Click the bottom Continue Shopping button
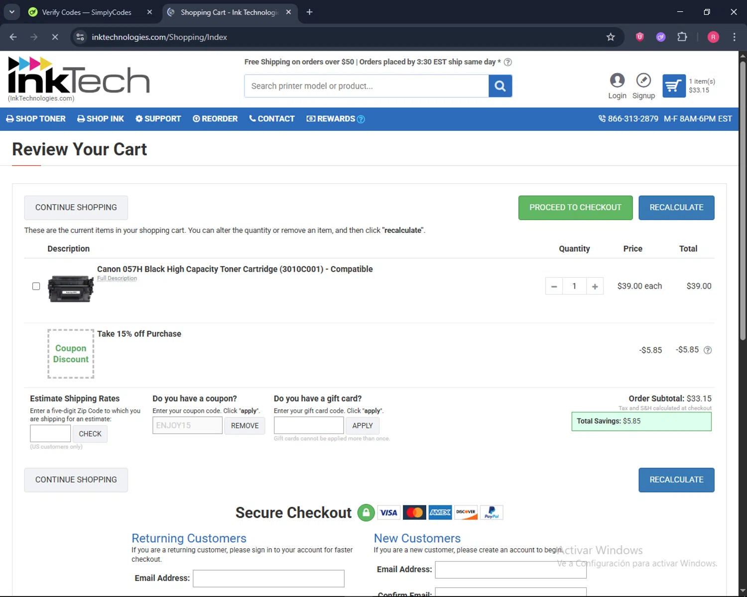The image size is (747, 597). (x=76, y=480)
